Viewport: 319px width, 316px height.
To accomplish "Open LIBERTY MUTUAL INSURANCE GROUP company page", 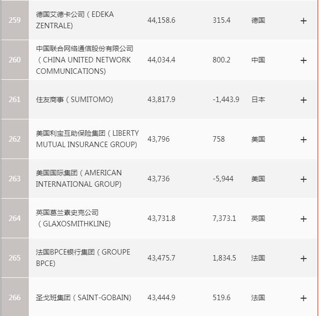I will point(87,139).
